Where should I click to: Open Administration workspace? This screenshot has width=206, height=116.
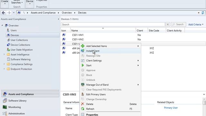(x=30, y=113)
